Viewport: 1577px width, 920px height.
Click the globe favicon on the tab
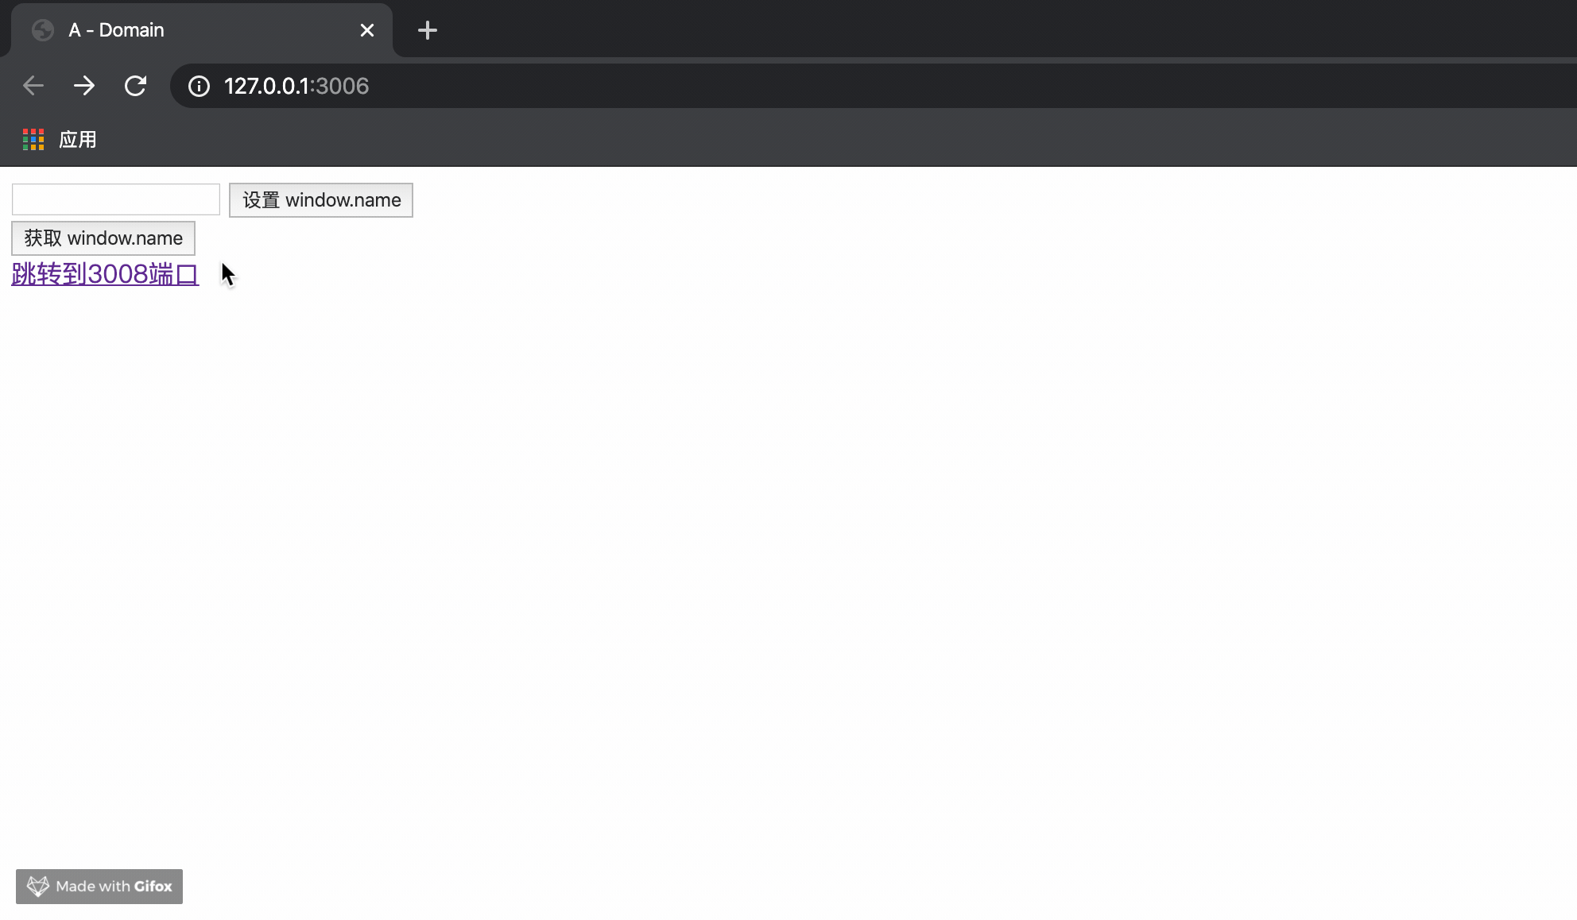[x=43, y=30]
